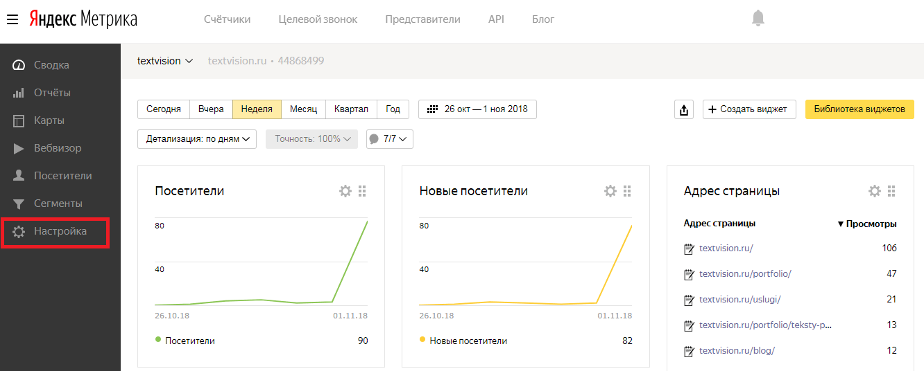Click the Яндекс Метрика logo
The width and height of the screenshot is (924, 371).
[x=83, y=19]
